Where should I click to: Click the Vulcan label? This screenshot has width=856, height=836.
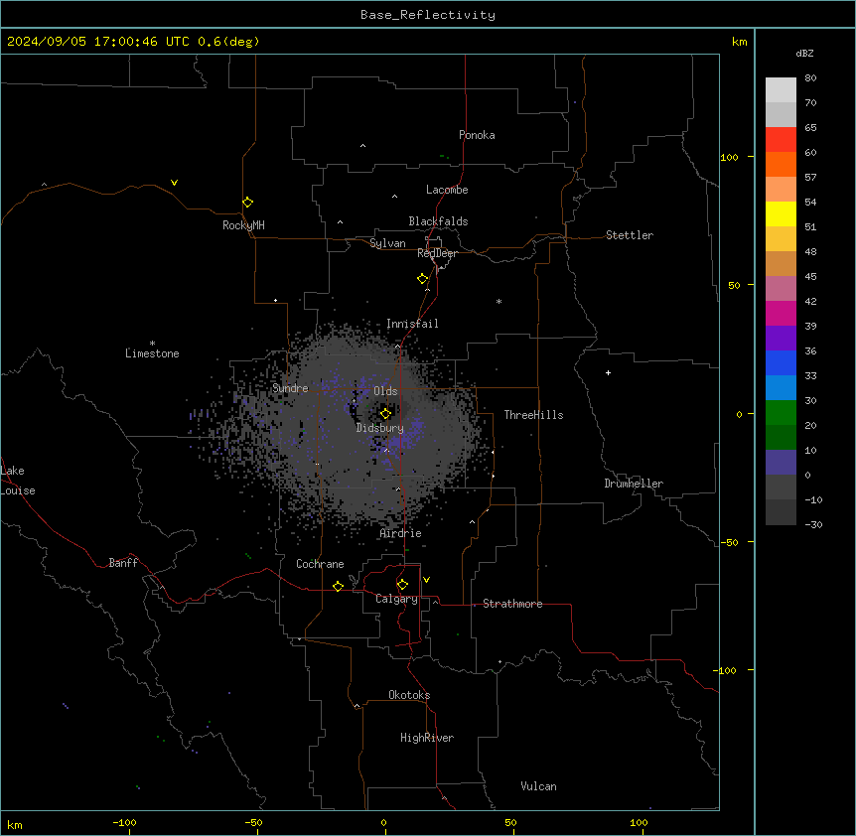point(539,786)
